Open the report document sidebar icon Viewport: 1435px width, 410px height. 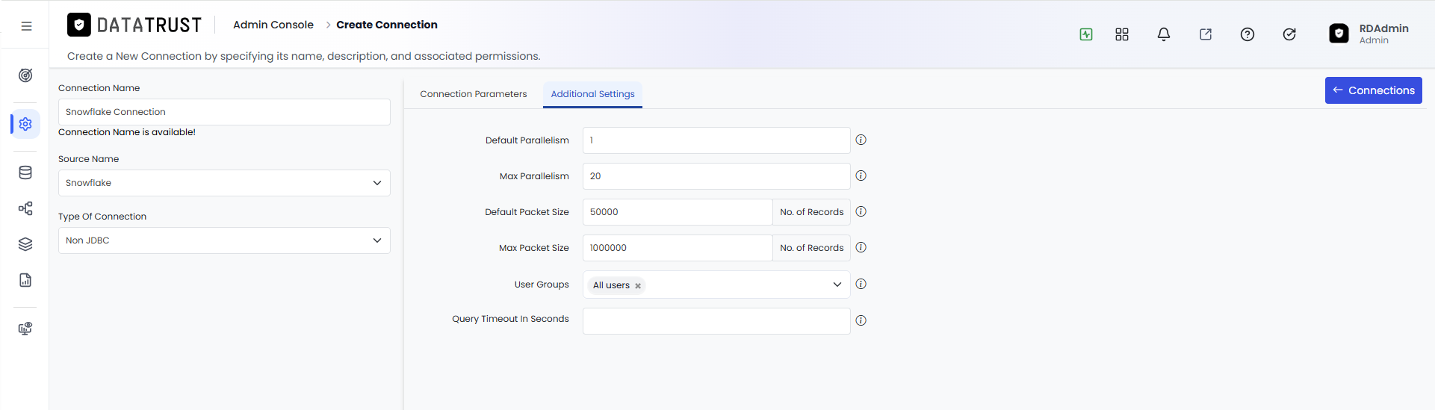(x=25, y=280)
